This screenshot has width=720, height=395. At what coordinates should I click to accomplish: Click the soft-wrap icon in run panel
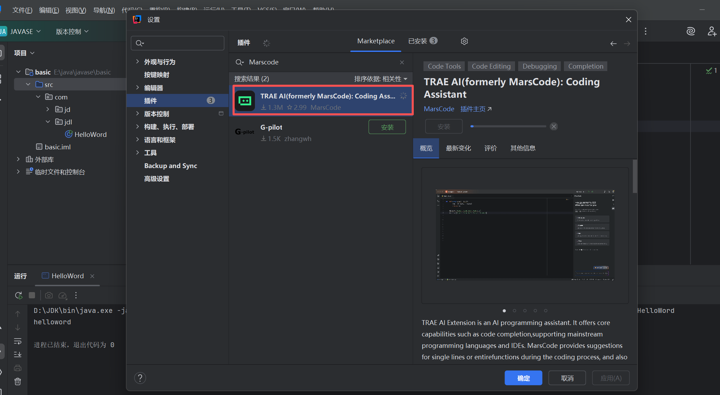click(18, 341)
